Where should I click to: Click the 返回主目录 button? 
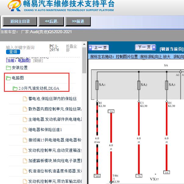coord(20,22)
